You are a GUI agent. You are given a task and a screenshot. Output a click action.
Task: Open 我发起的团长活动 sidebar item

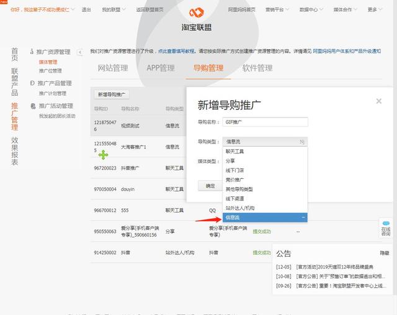pyautogui.click(x=57, y=116)
